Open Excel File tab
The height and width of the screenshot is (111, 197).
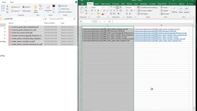tap(82, 4)
